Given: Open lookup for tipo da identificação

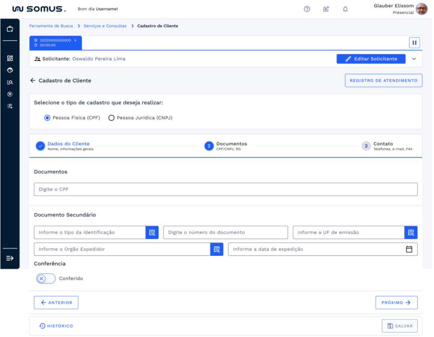Looking at the screenshot, I should tap(152, 232).
